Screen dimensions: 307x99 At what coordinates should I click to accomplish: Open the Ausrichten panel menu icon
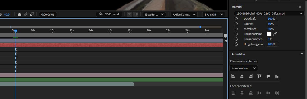302,54
